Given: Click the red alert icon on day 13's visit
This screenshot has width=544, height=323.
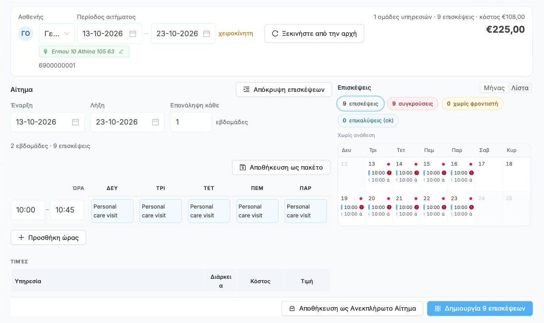Looking at the screenshot, I should (389, 173).
